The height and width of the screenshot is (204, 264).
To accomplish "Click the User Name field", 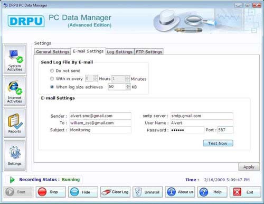I will (202, 123).
